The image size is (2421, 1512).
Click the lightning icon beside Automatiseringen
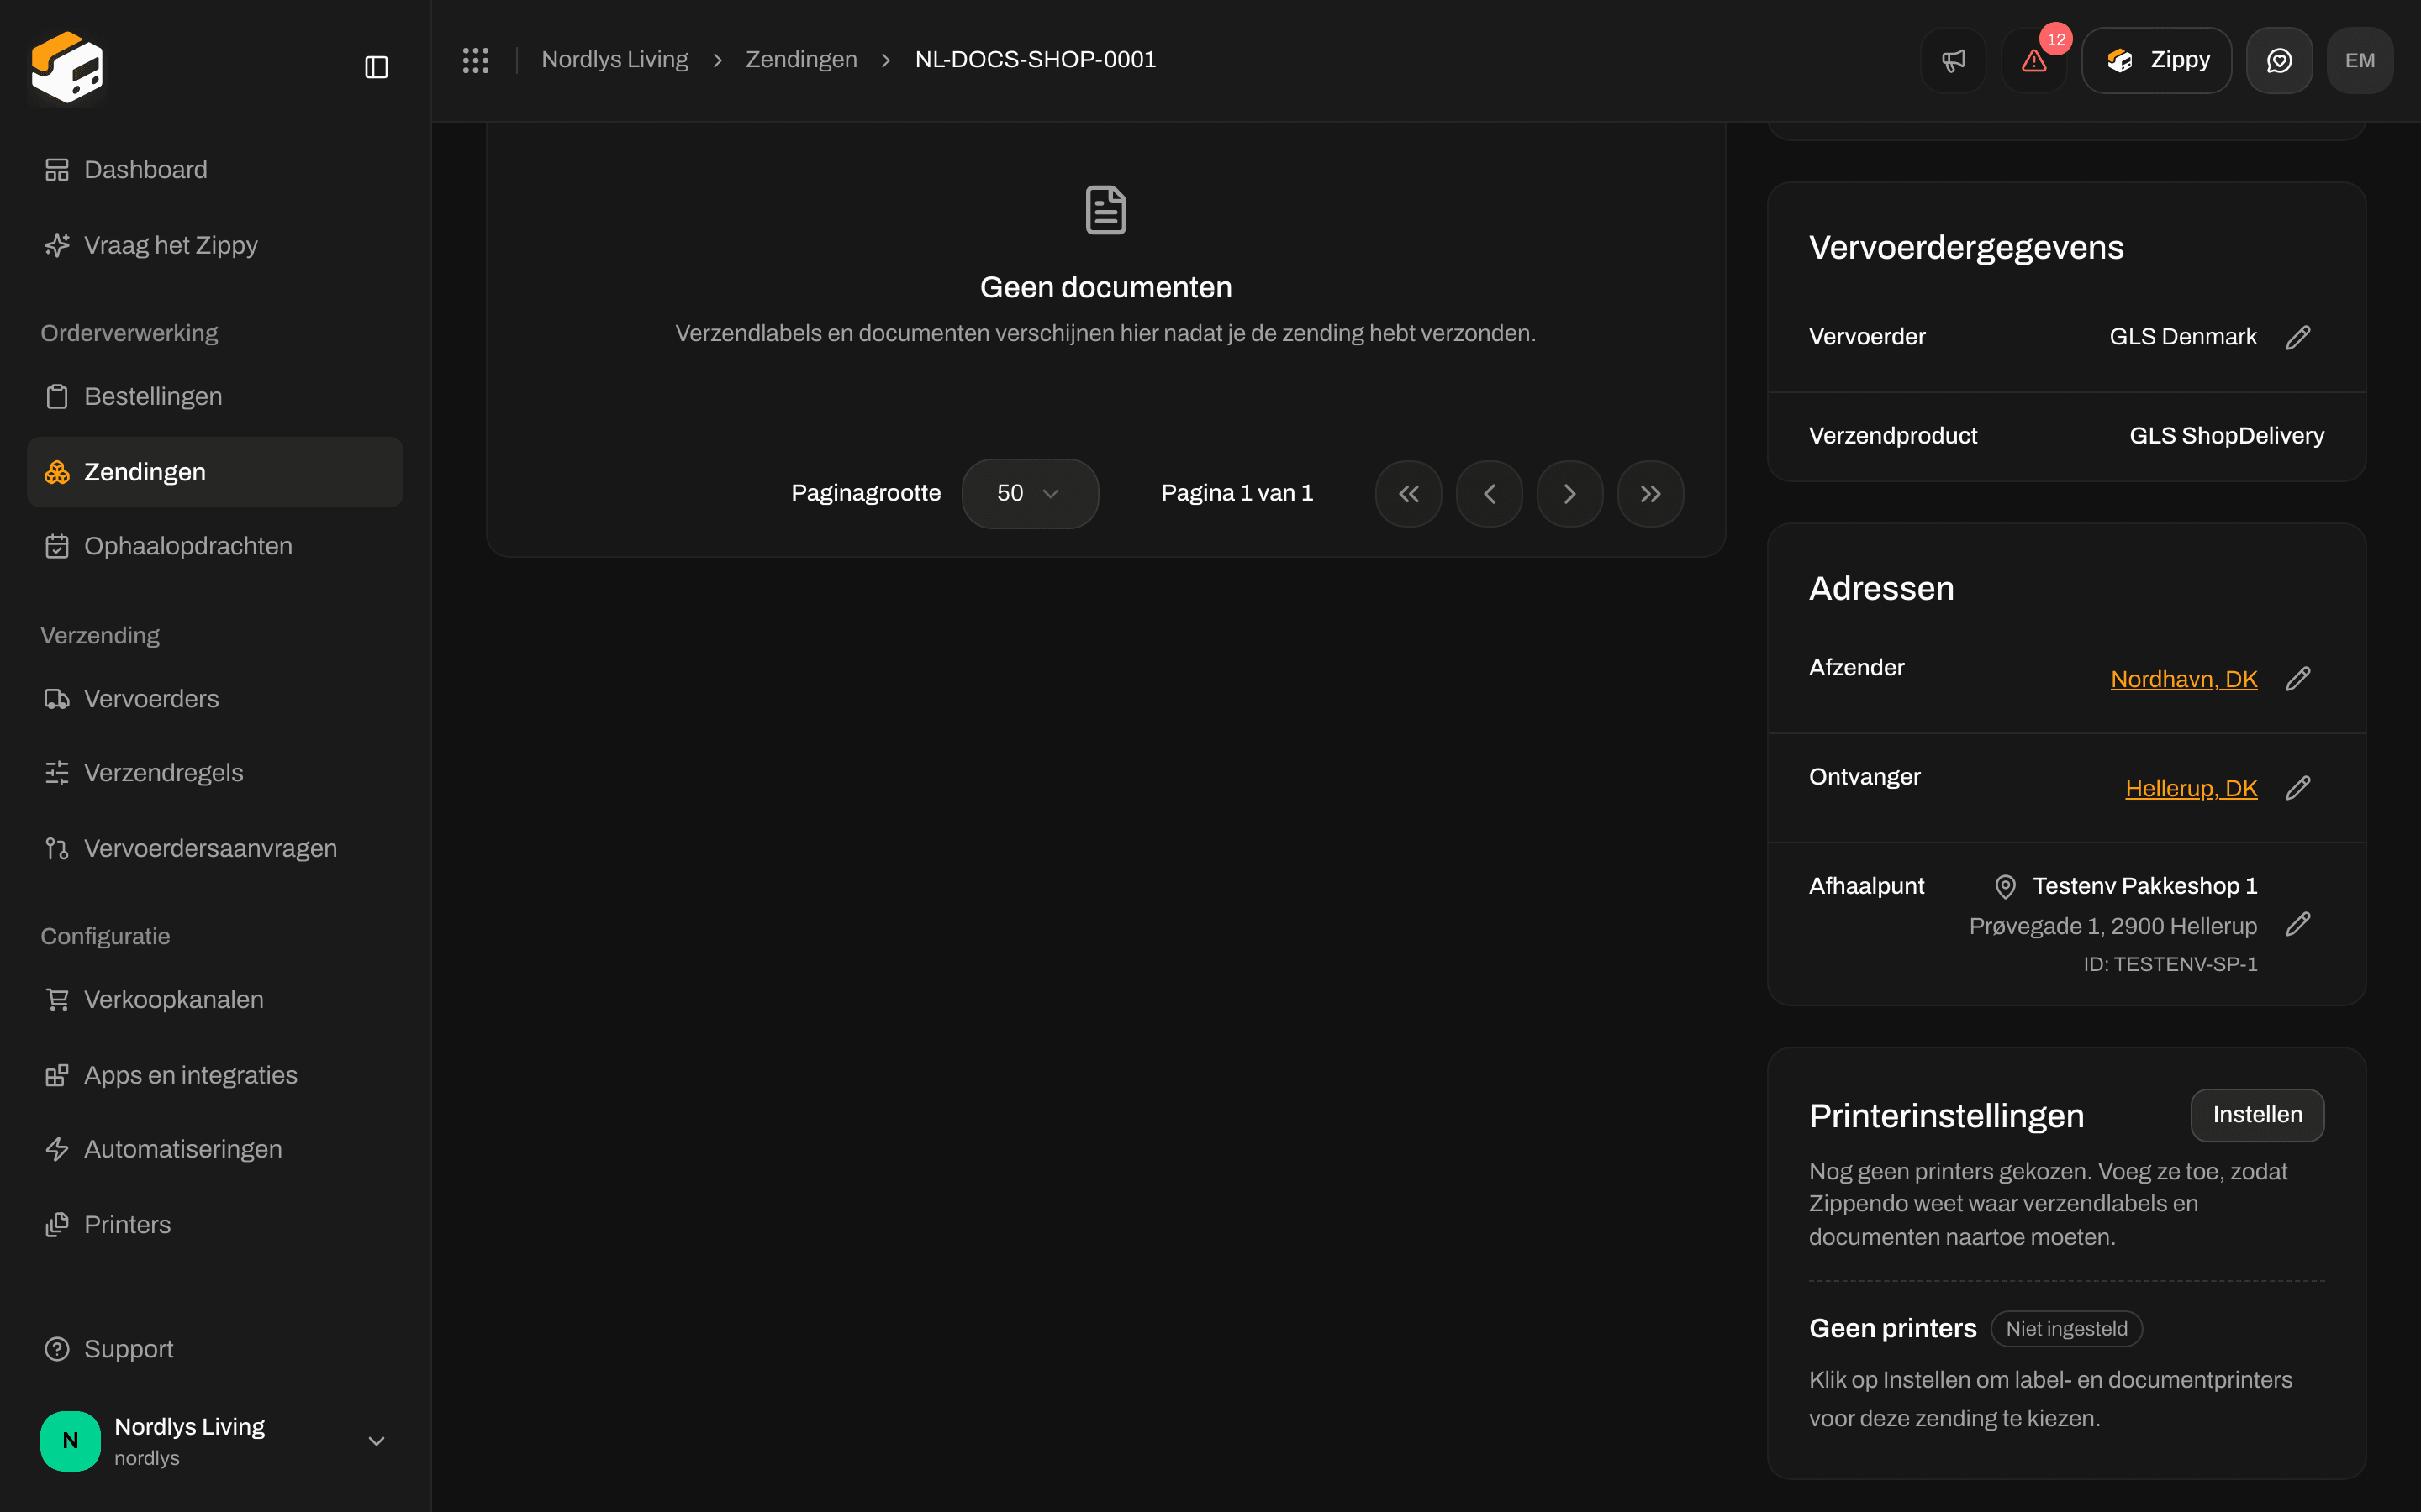(57, 1149)
